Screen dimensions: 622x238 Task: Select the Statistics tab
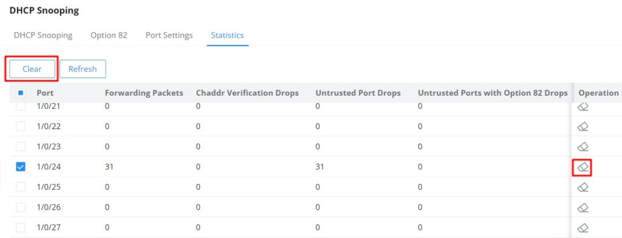[227, 35]
